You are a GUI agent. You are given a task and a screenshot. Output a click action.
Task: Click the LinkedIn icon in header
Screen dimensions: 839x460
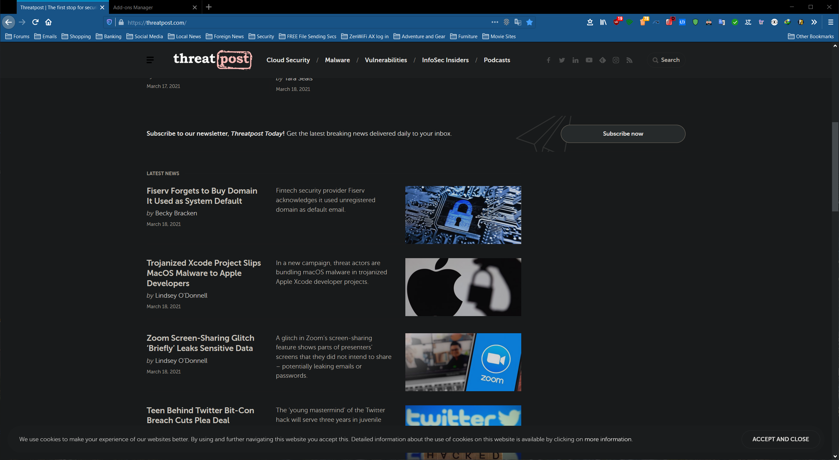pyautogui.click(x=575, y=60)
